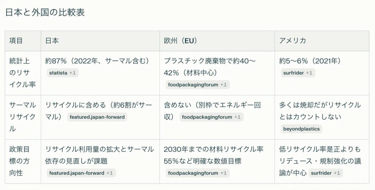
Task: Click the 約87%（2022年、サーマル含む） text
Action: coord(98,61)
